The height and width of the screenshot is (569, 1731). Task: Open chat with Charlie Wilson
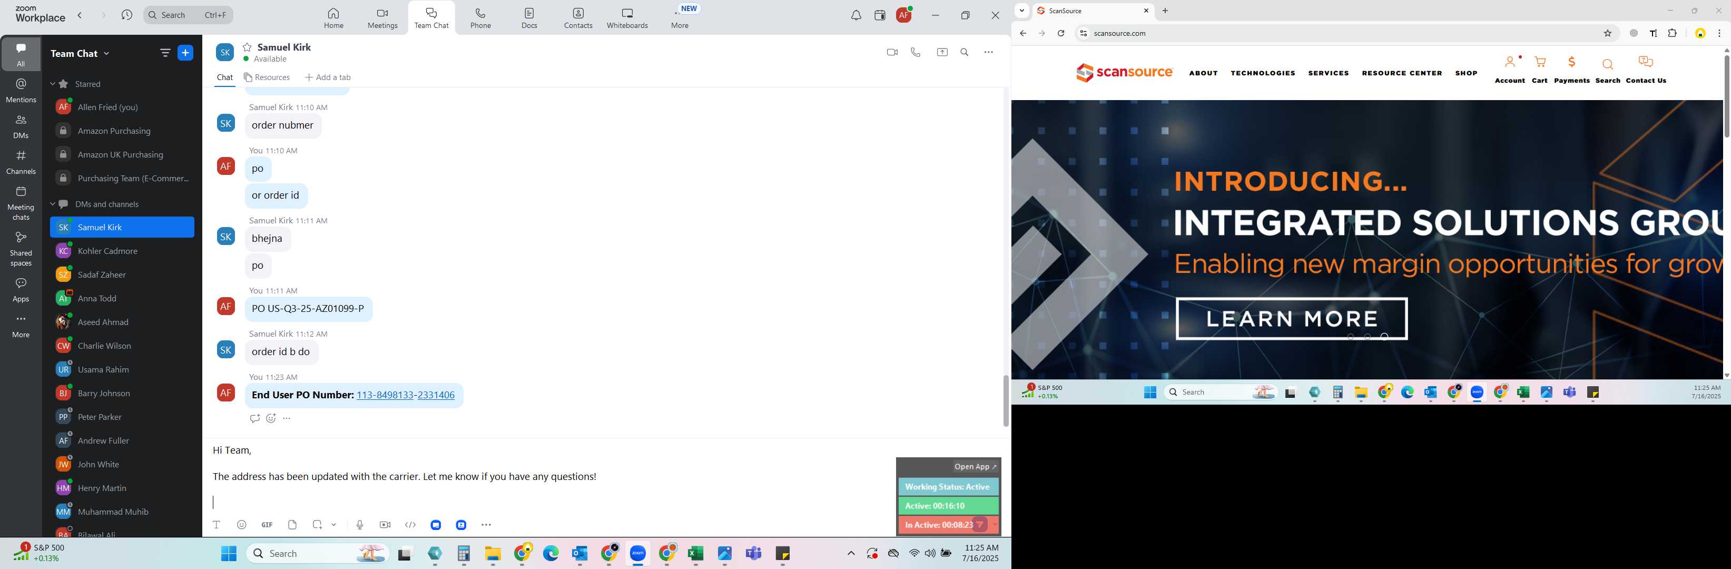[122, 346]
